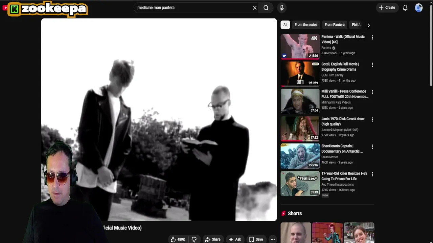The image size is (433, 243).
Task: Open the account avatar menu
Action: pos(419,8)
